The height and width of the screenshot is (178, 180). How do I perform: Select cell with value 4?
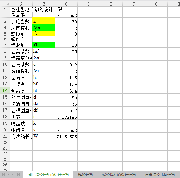click(66, 123)
